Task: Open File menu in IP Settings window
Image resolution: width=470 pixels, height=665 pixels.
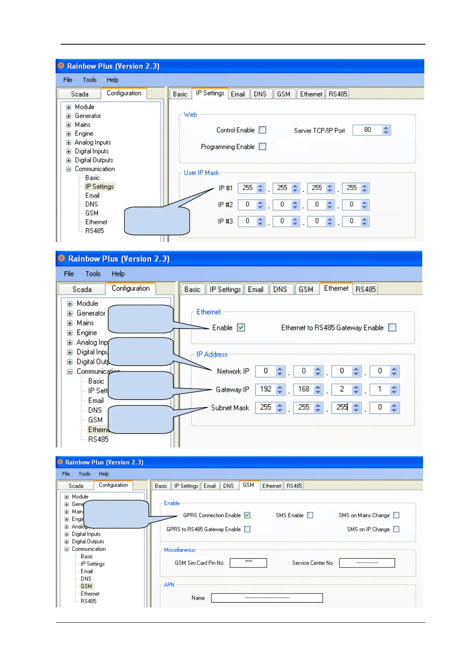Action: coord(68,80)
